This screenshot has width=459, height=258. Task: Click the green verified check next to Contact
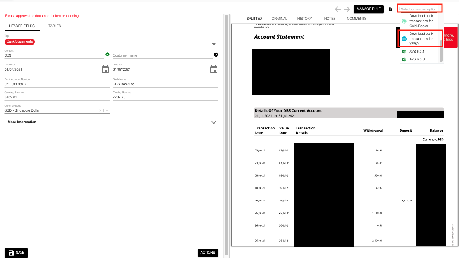(x=107, y=54)
